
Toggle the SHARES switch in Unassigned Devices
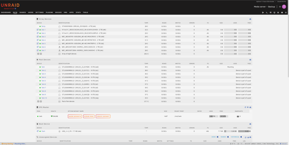pyautogui.click(x=229, y=137)
